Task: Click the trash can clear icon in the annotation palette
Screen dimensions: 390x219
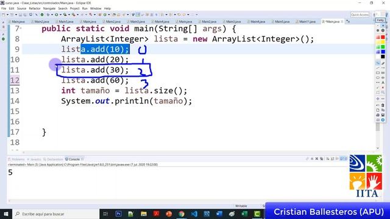Action: click(x=383, y=105)
